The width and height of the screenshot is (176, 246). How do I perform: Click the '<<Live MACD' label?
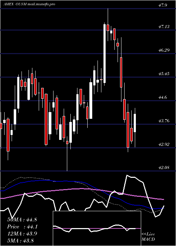point(148,237)
